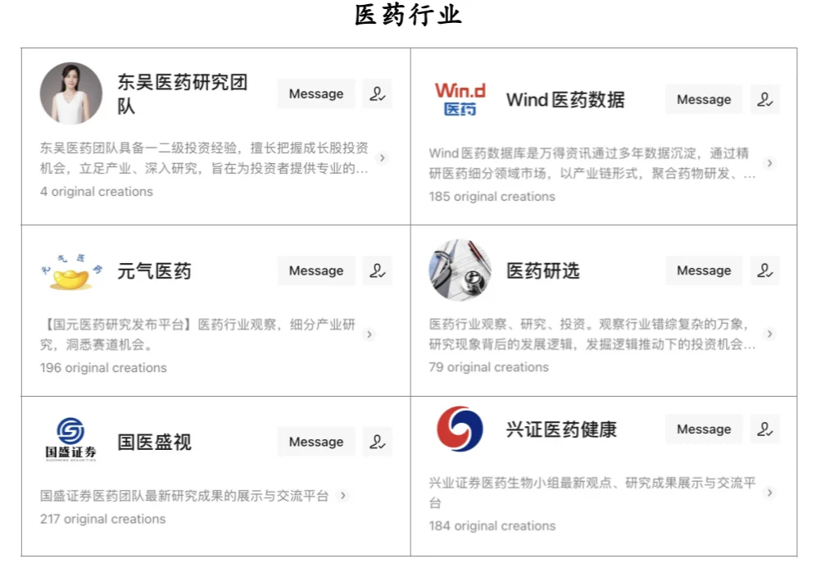Viewport: 816px width, 577px height.
Task: View "79 original creations" list
Action: click(488, 367)
